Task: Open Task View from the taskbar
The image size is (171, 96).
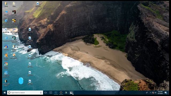Action: pyautogui.click(x=46, y=93)
